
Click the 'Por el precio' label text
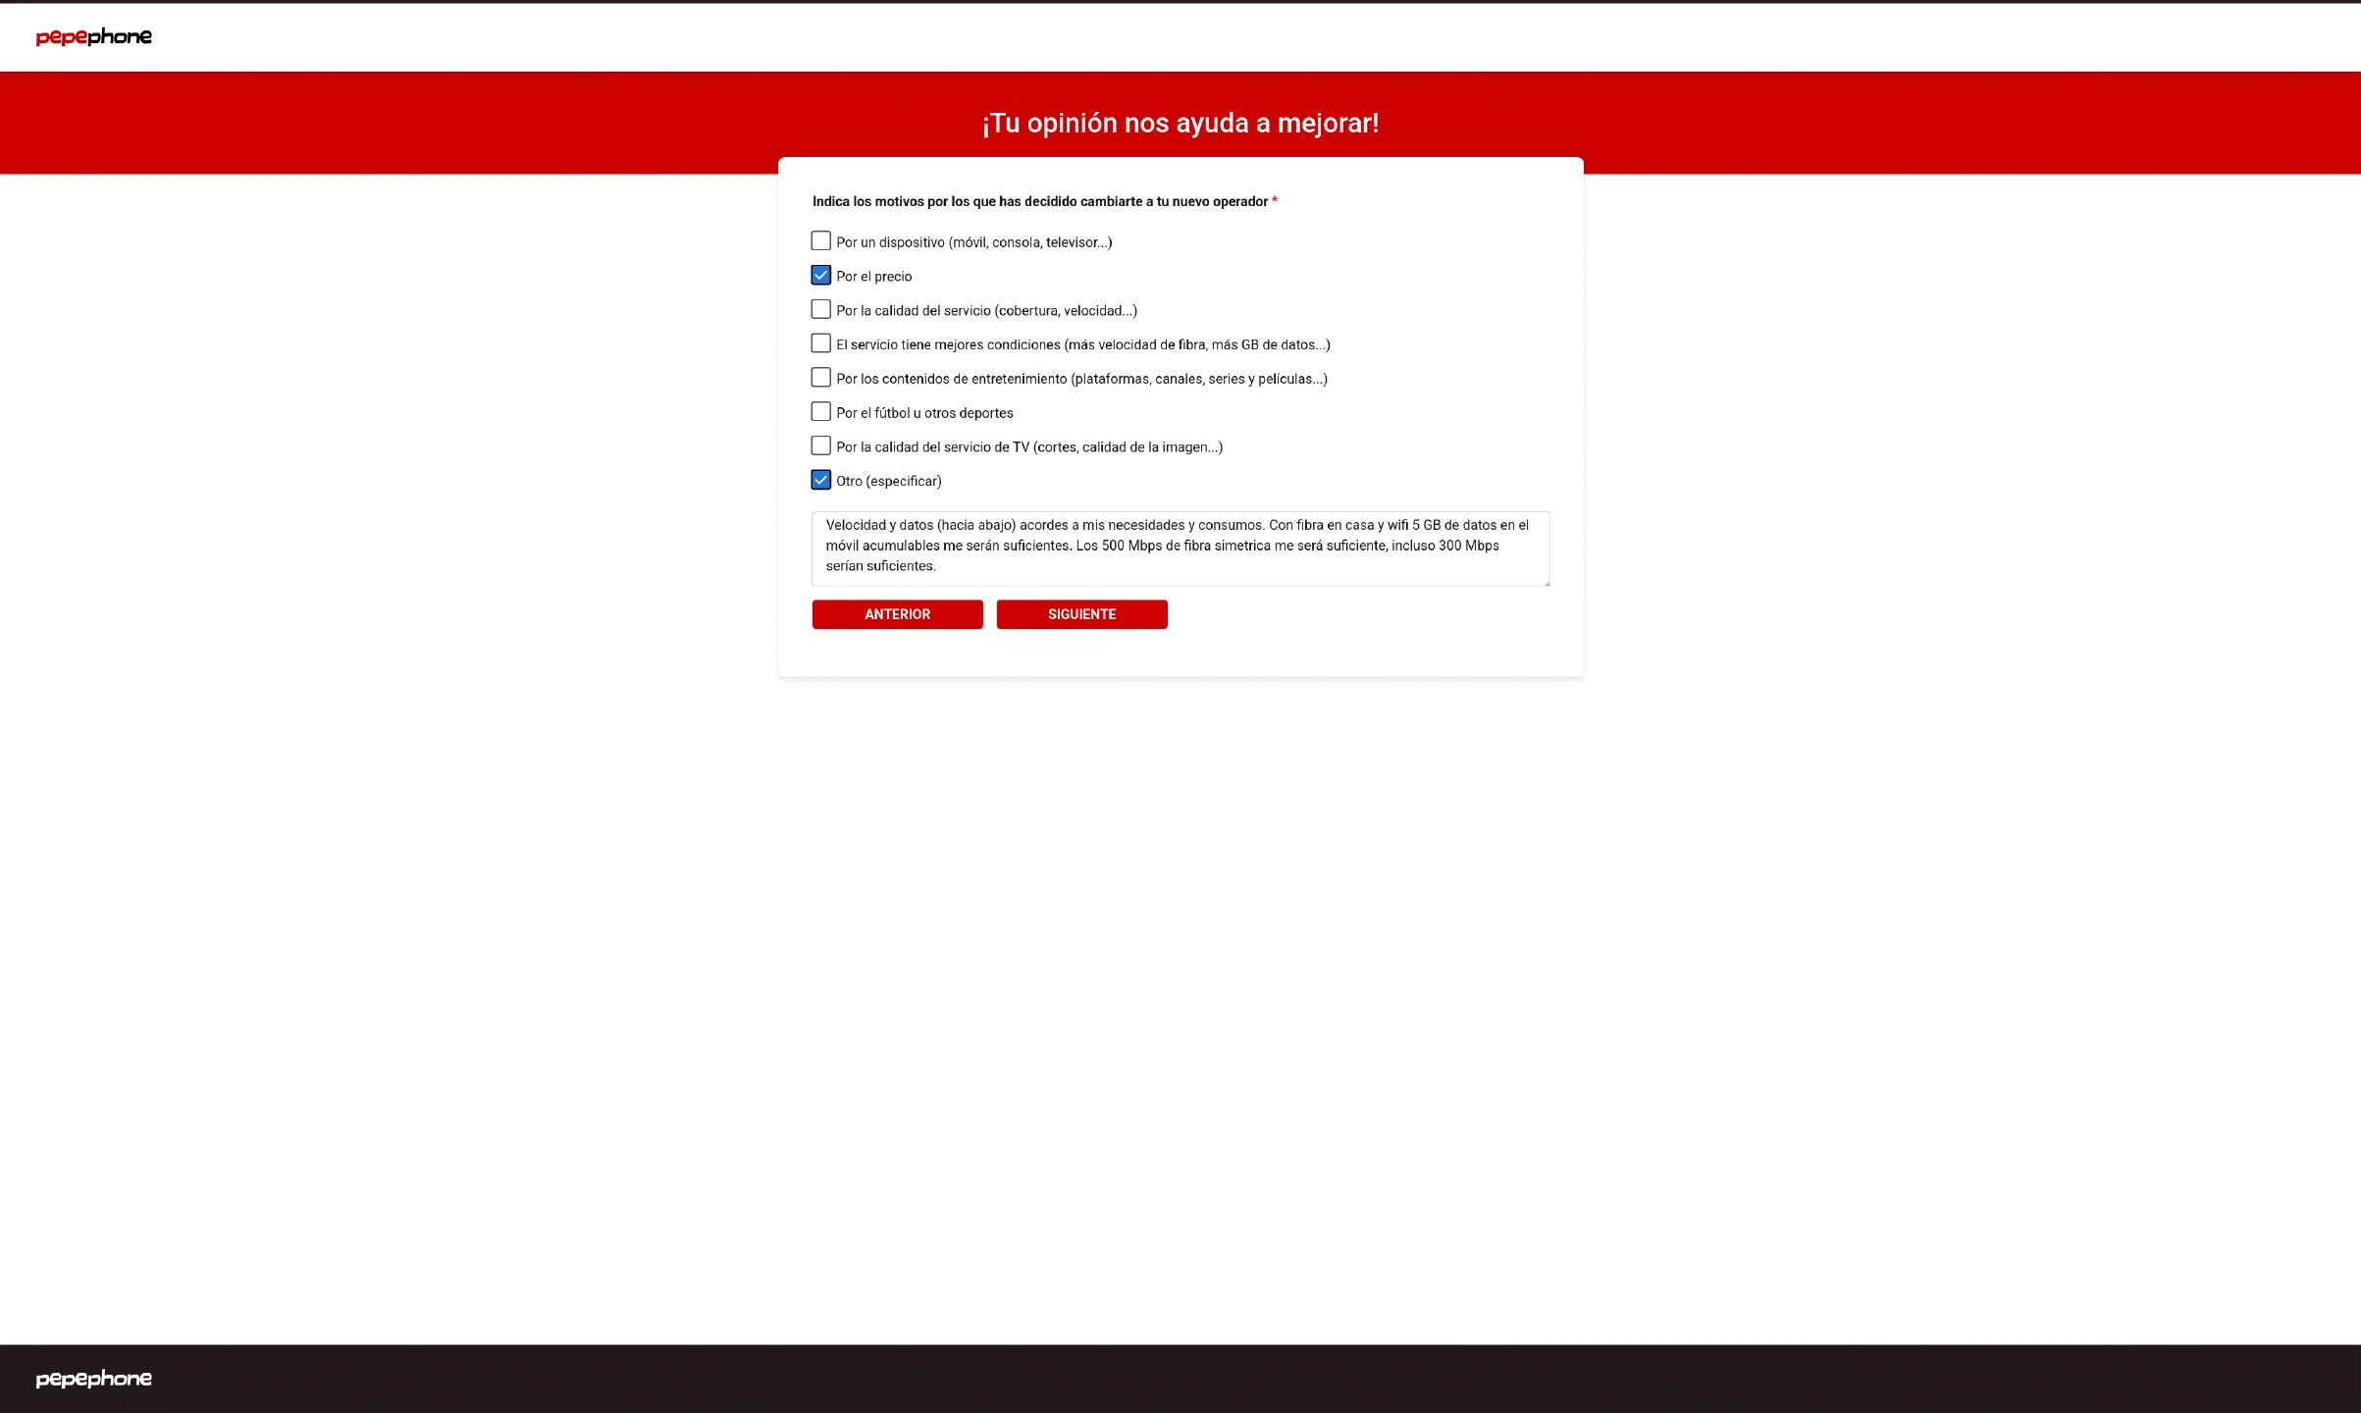point(873,277)
